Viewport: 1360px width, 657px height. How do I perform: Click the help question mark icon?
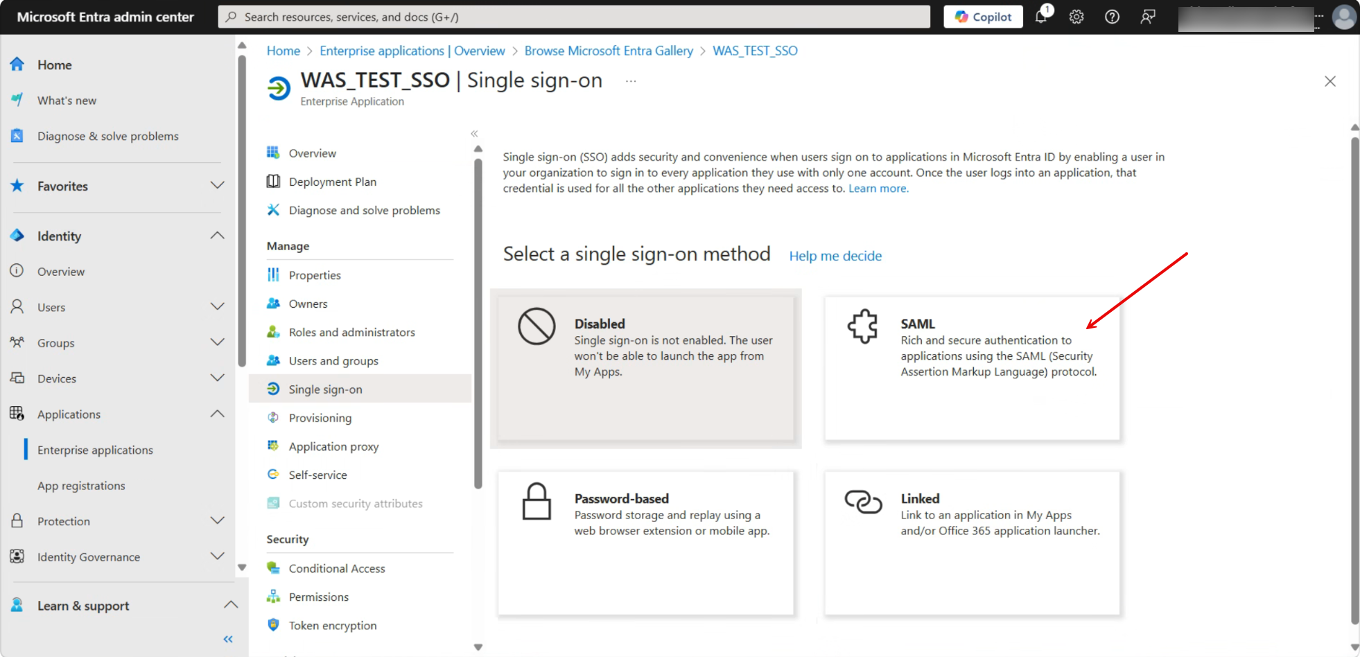point(1112,17)
